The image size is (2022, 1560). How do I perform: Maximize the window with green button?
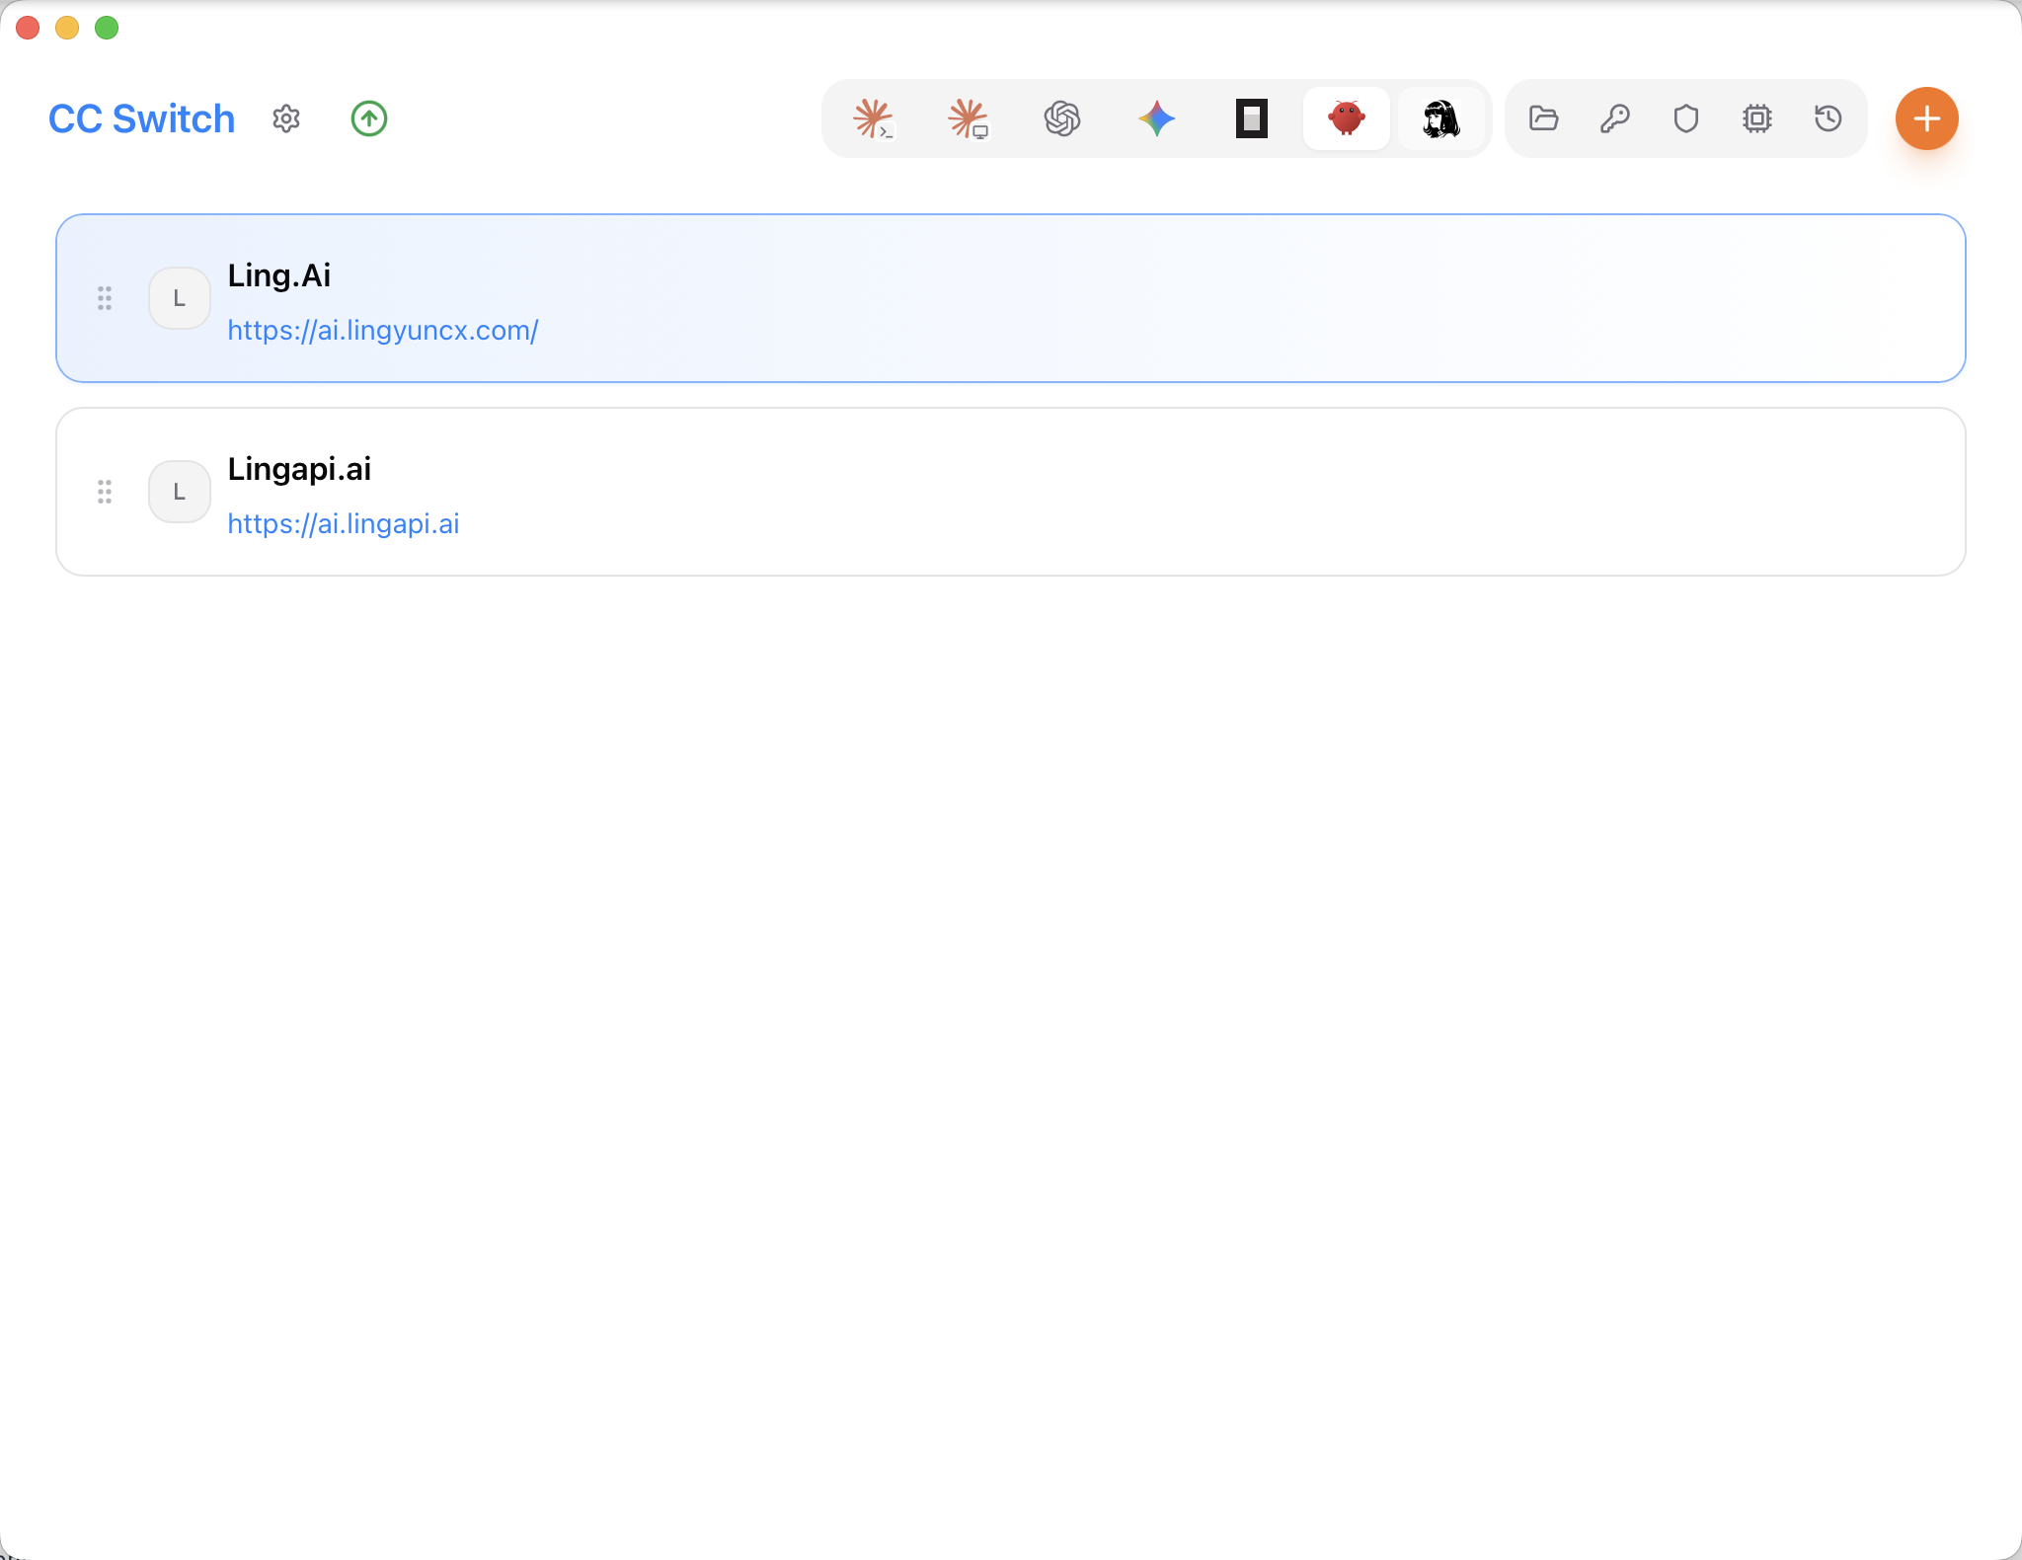click(107, 28)
